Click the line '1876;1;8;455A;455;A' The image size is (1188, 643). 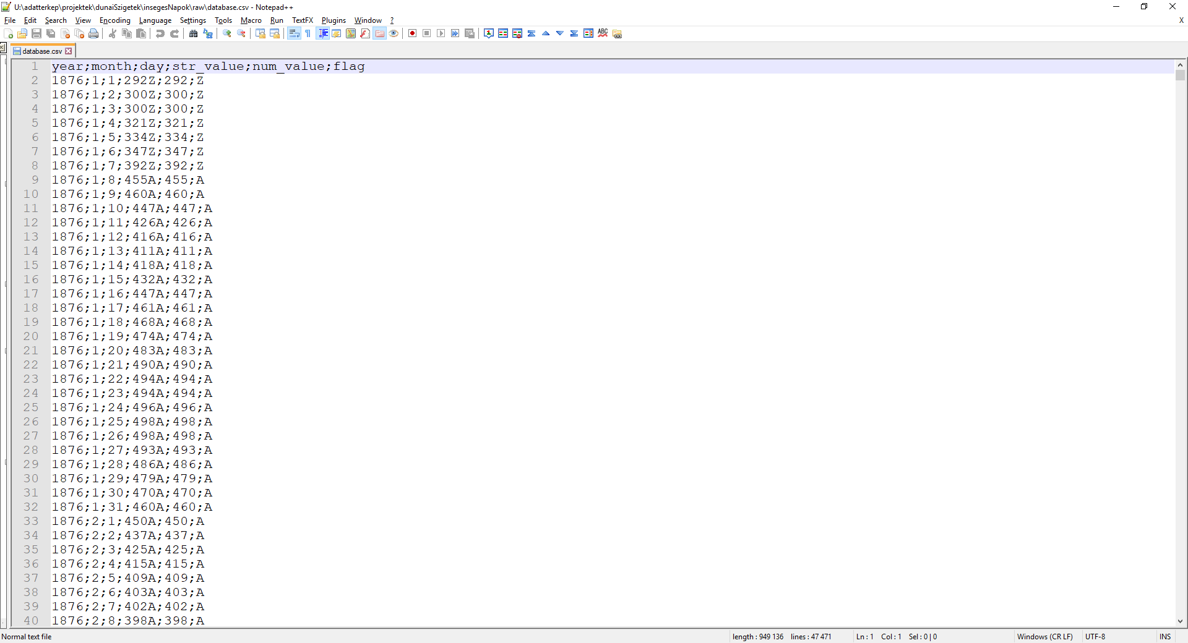click(x=128, y=180)
